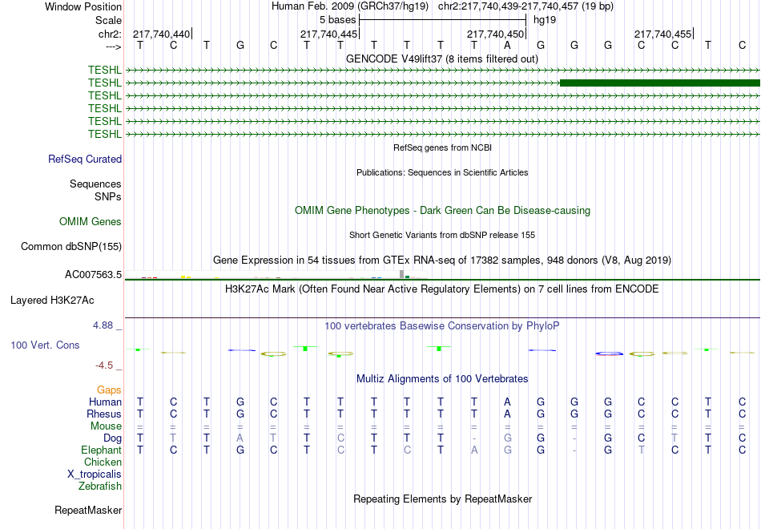
Task: Click the '--->' sequence direction label
Action: [x=113, y=46]
